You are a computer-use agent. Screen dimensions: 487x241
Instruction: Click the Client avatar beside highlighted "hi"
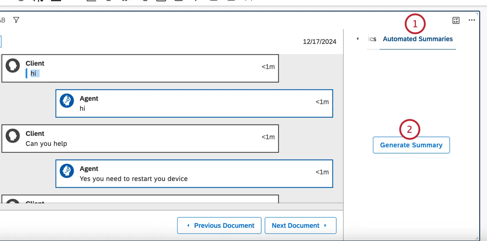point(13,66)
